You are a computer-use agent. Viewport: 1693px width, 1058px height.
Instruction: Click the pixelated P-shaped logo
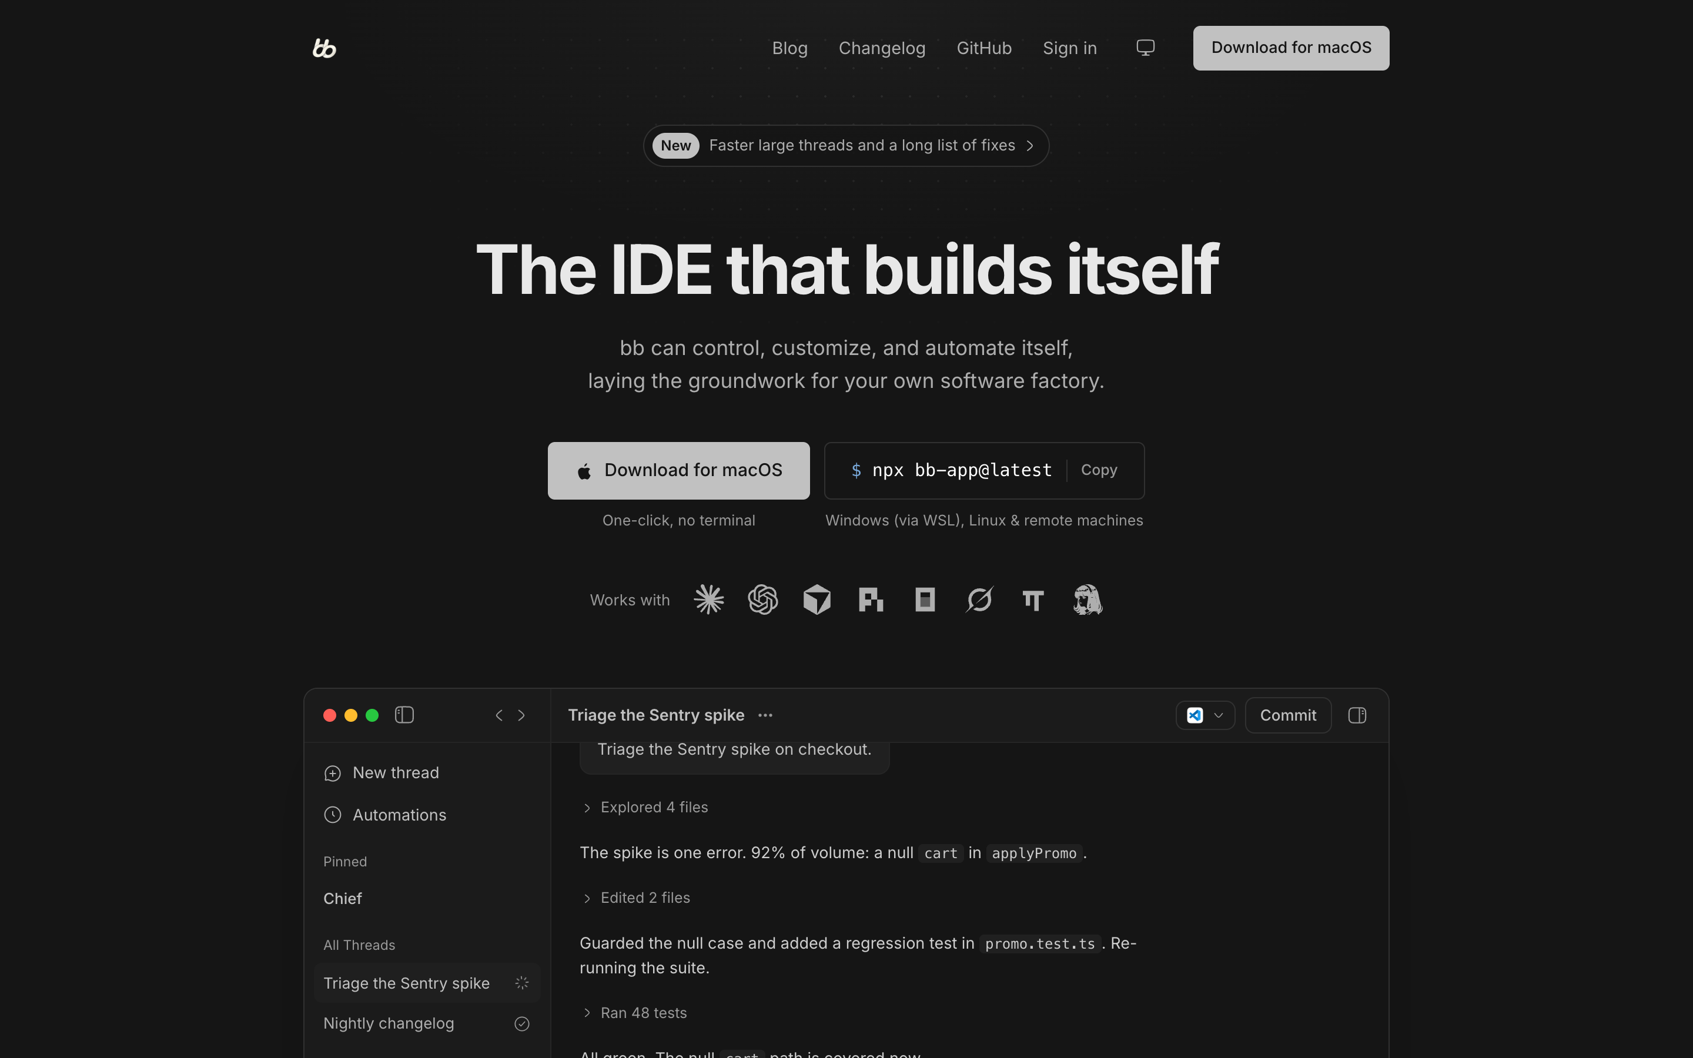[x=871, y=600]
